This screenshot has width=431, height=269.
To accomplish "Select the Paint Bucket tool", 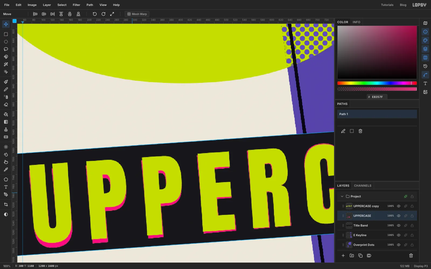I will (6, 114).
